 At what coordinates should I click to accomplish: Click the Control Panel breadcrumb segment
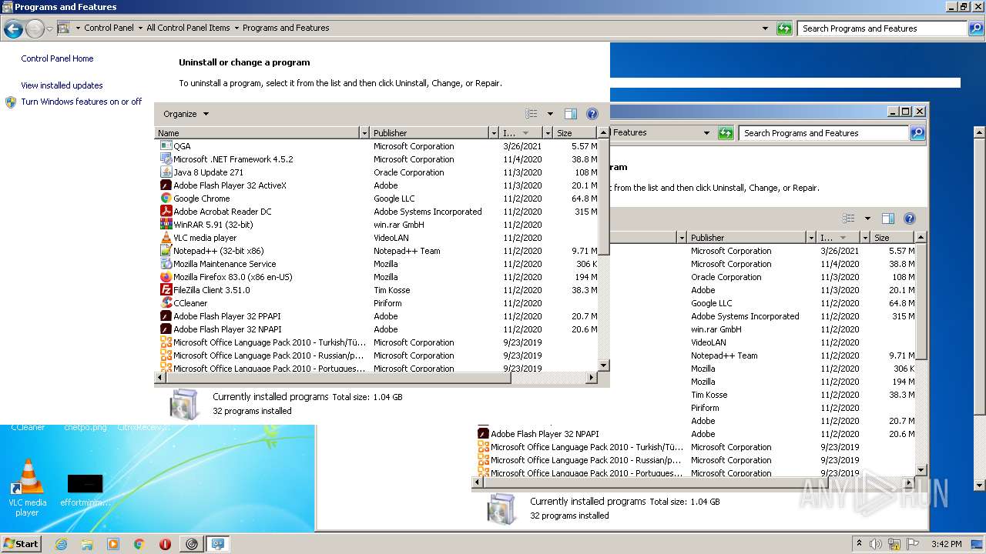(109, 28)
